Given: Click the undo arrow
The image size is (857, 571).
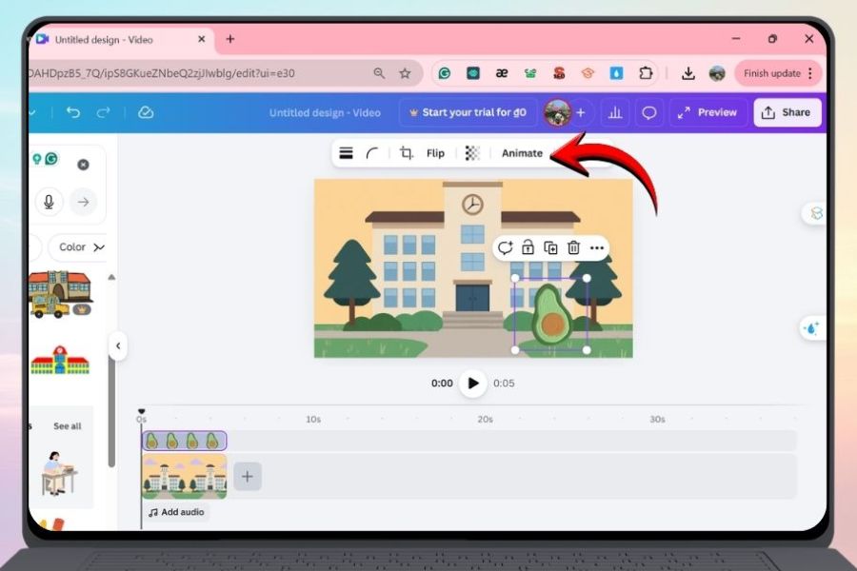Looking at the screenshot, I should point(73,112).
